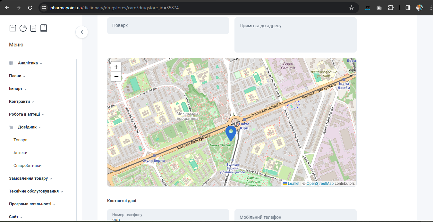Viewport: 433px width, 222px height.
Task: Click the book icon in sidebar header
Action: pyautogui.click(x=44, y=28)
